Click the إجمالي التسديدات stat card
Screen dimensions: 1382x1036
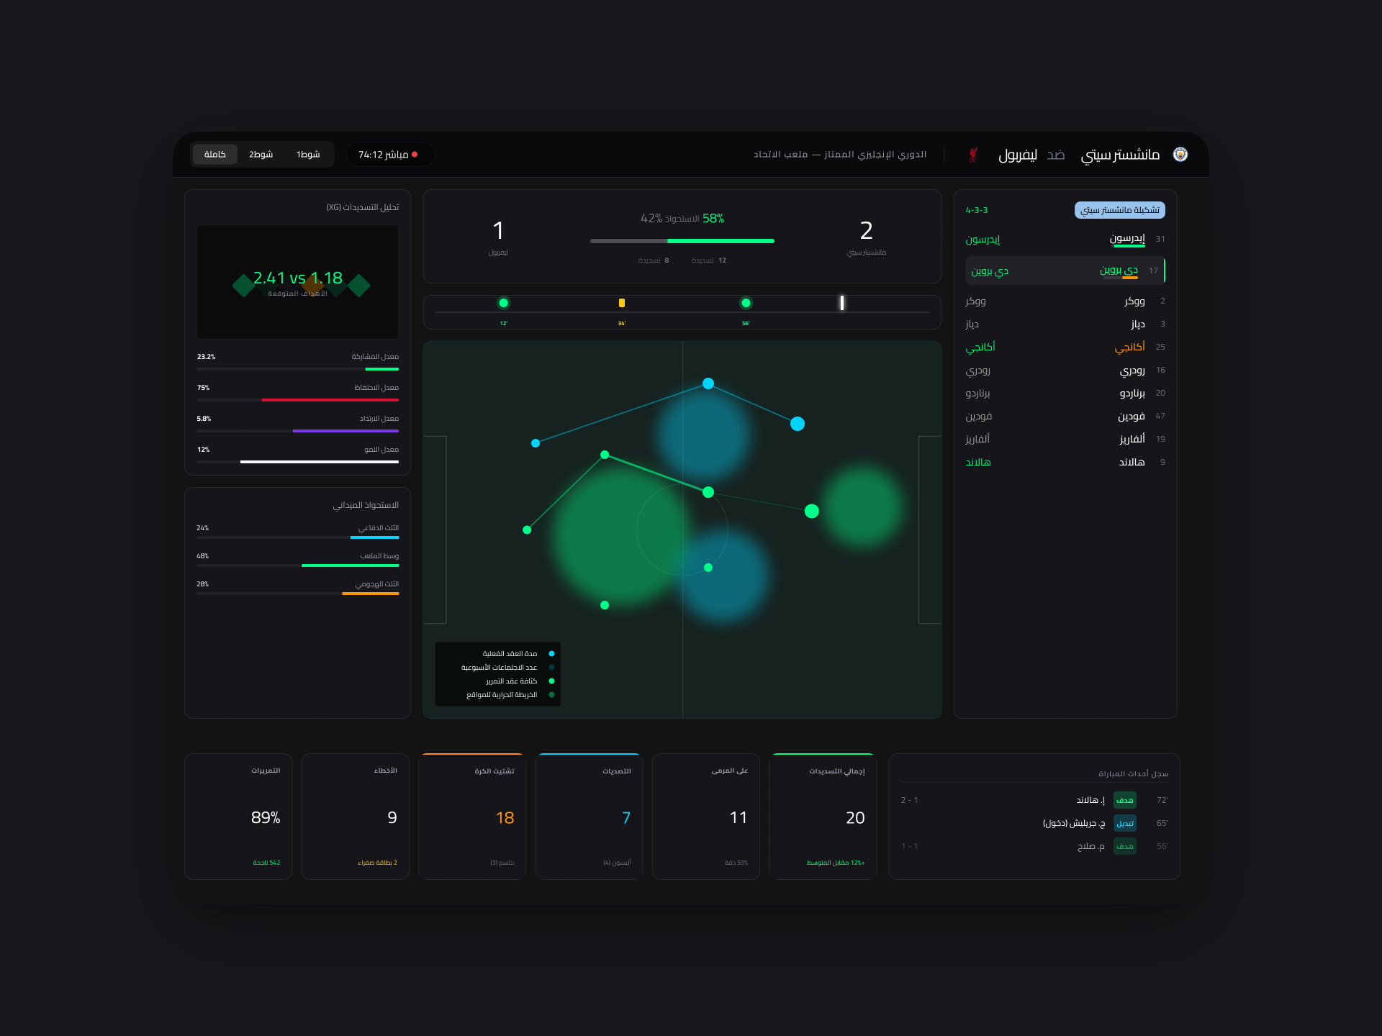(x=823, y=817)
